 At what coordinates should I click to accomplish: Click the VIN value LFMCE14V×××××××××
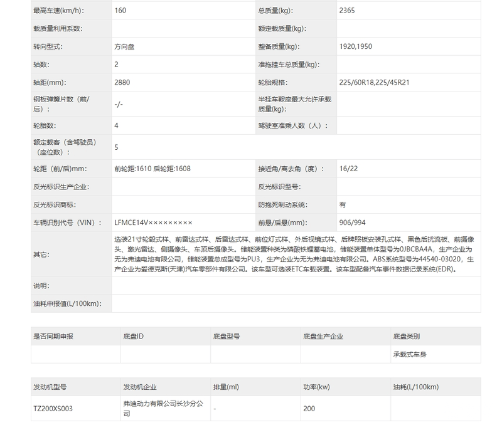[x=153, y=223]
